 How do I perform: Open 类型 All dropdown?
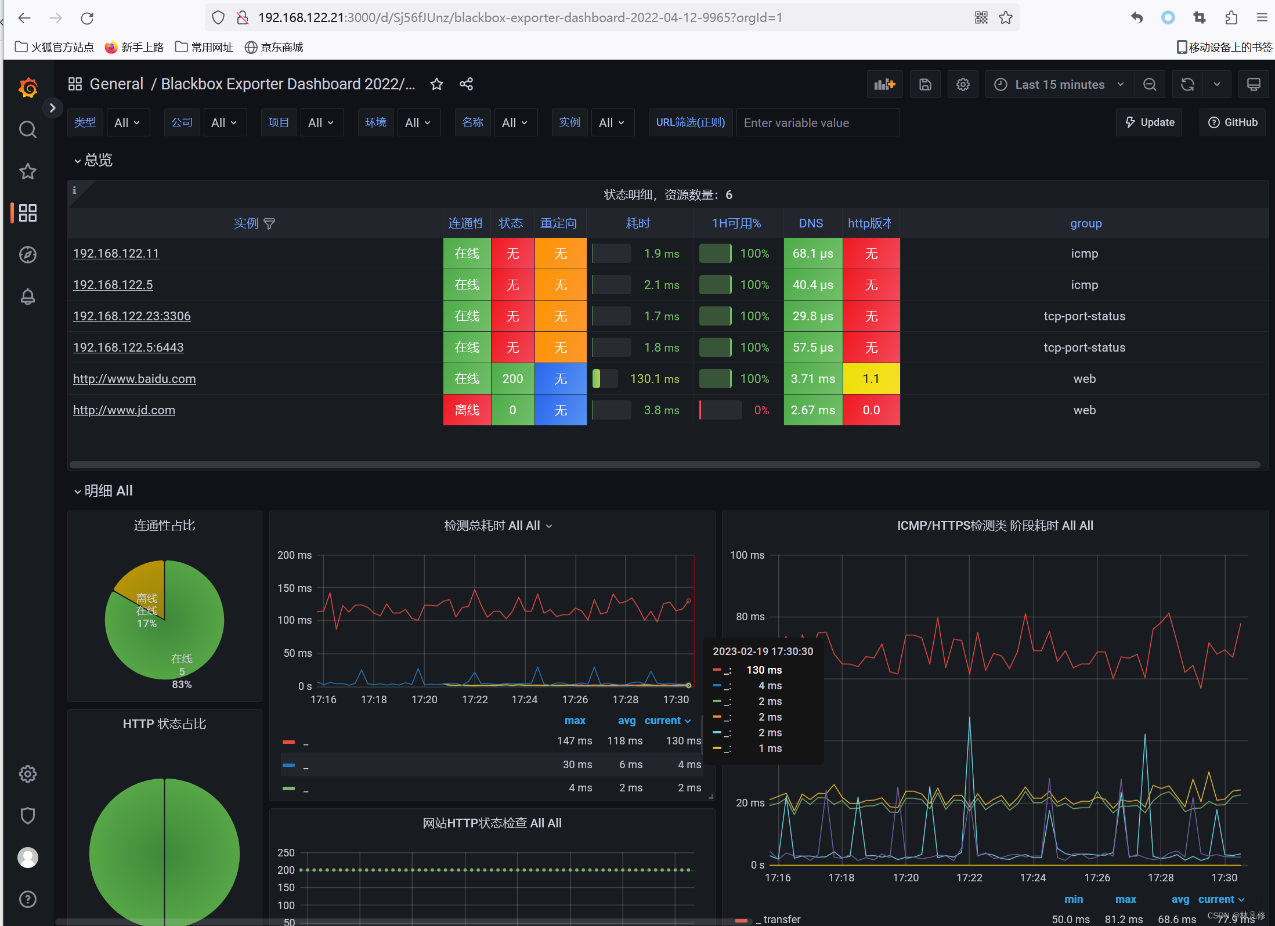click(128, 122)
